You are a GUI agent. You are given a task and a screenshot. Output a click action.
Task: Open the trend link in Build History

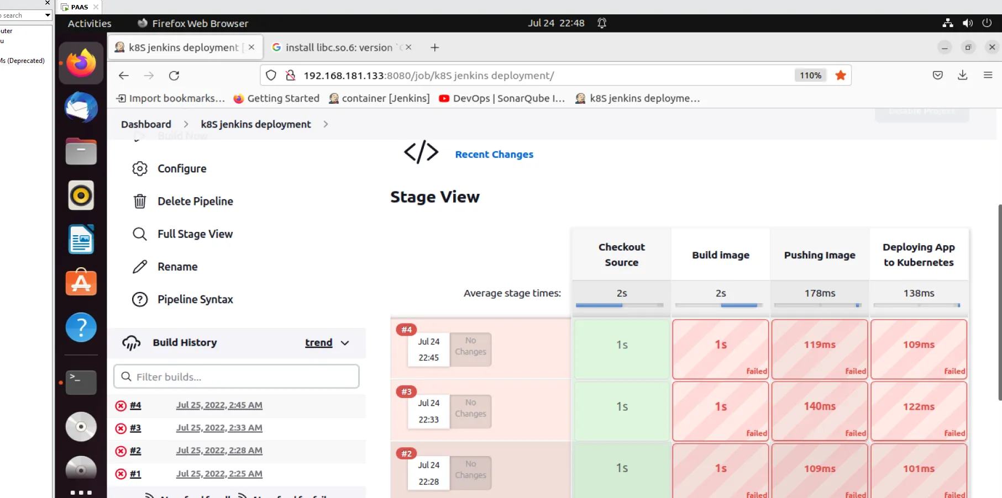(319, 343)
